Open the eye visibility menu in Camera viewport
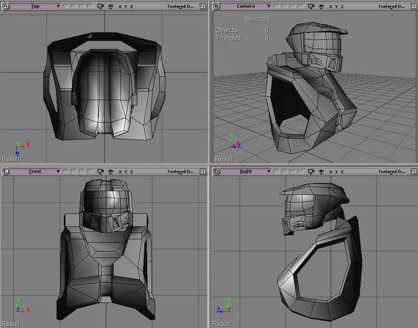Viewport: 418px width, 328px height. click(x=321, y=6)
